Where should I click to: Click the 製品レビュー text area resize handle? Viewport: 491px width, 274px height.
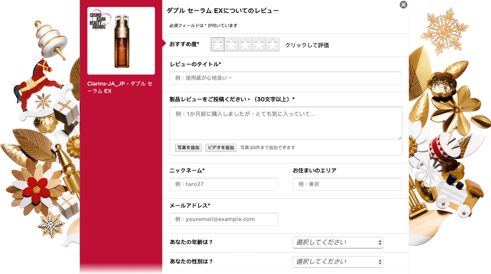(x=400, y=138)
